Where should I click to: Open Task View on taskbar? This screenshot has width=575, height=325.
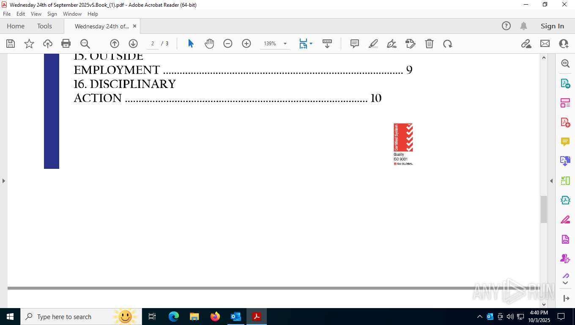152,317
